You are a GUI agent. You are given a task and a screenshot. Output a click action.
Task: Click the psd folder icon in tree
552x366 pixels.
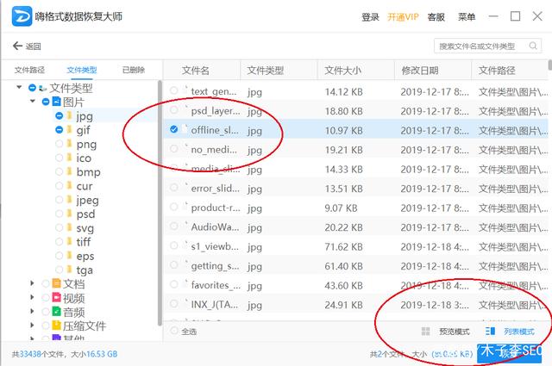click(x=70, y=214)
